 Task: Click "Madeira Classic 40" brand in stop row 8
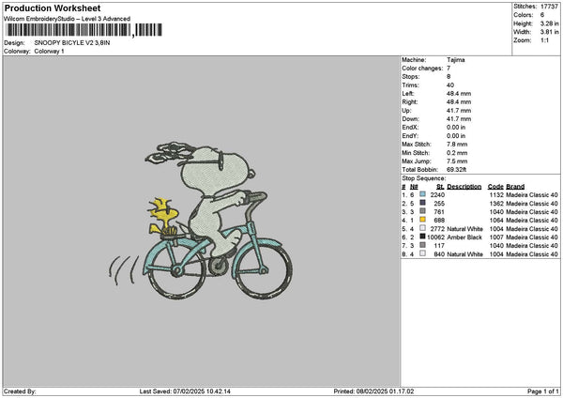(532, 254)
